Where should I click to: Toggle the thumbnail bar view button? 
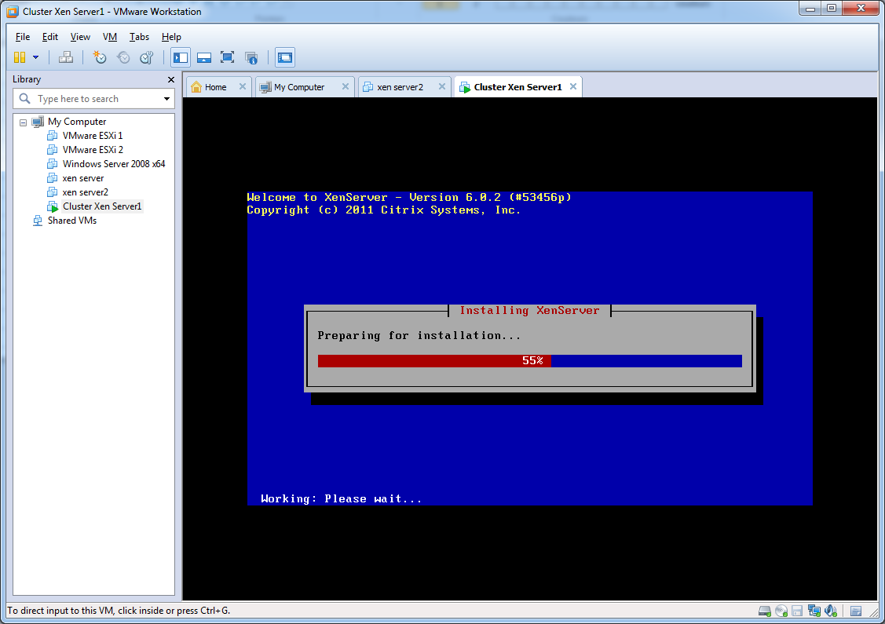[x=204, y=57]
